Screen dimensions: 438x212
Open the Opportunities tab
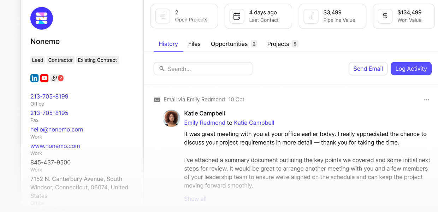229,44
